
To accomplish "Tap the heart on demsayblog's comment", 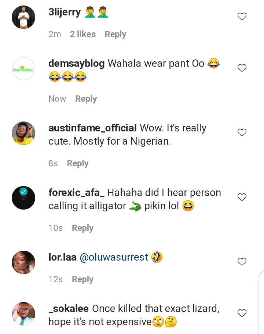I will pyautogui.click(x=242, y=68).
